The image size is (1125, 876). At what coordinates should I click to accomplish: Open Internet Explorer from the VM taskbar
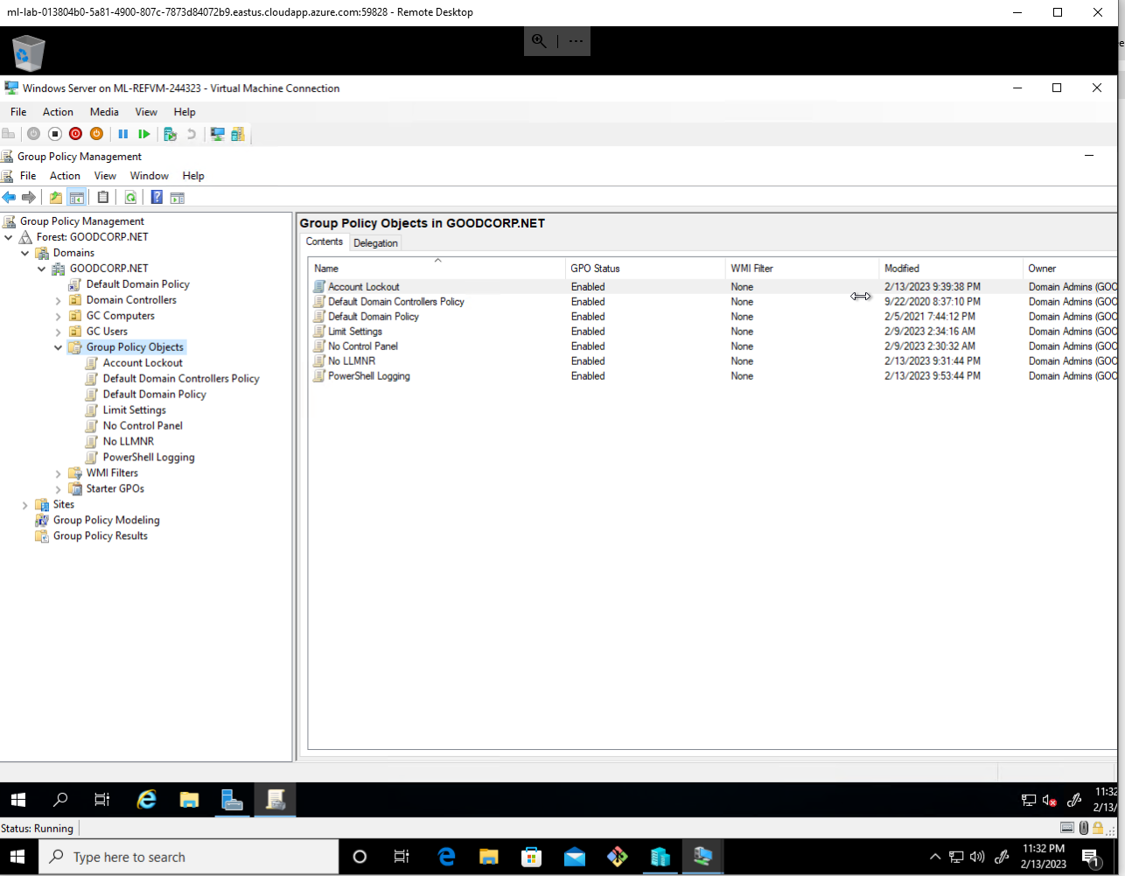click(x=147, y=799)
